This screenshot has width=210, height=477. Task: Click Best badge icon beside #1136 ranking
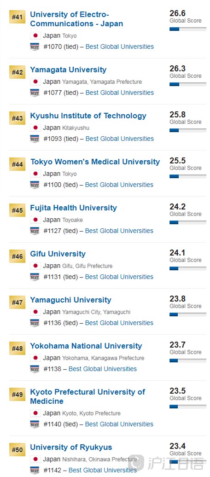pyautogui.click(x=35, y=323)
